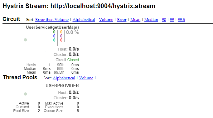Sort thread pools by Volume
Viewport: 213px width, 118px height.
[x=86, y=78]
